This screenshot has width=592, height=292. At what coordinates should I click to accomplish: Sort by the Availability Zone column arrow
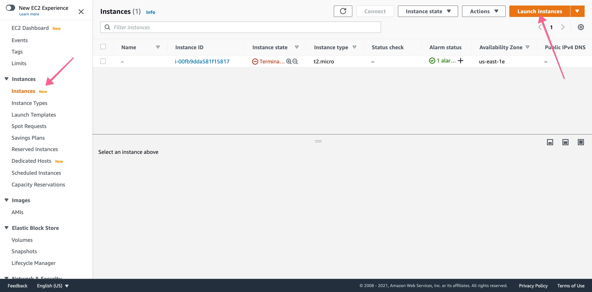(528, 47)
